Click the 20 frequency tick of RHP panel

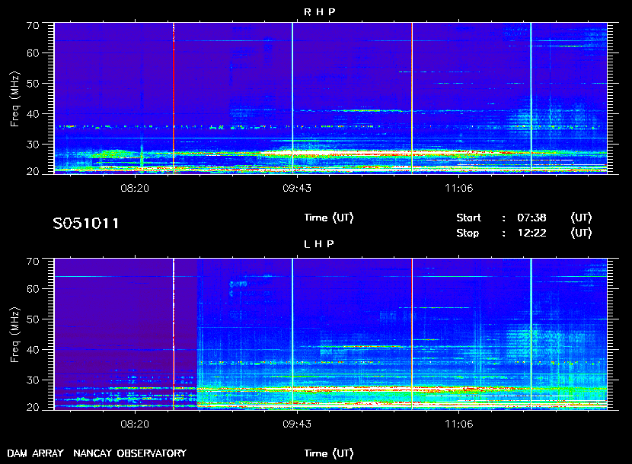[33, 172]
